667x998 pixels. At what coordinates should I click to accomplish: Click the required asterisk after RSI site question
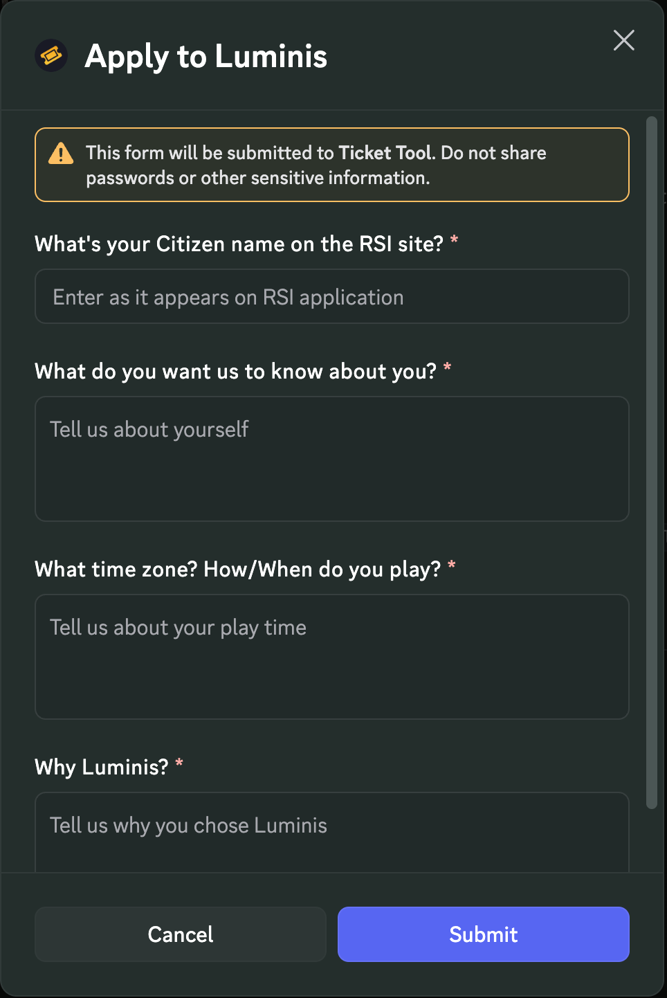pyautogui.click(x=455, y=241)
